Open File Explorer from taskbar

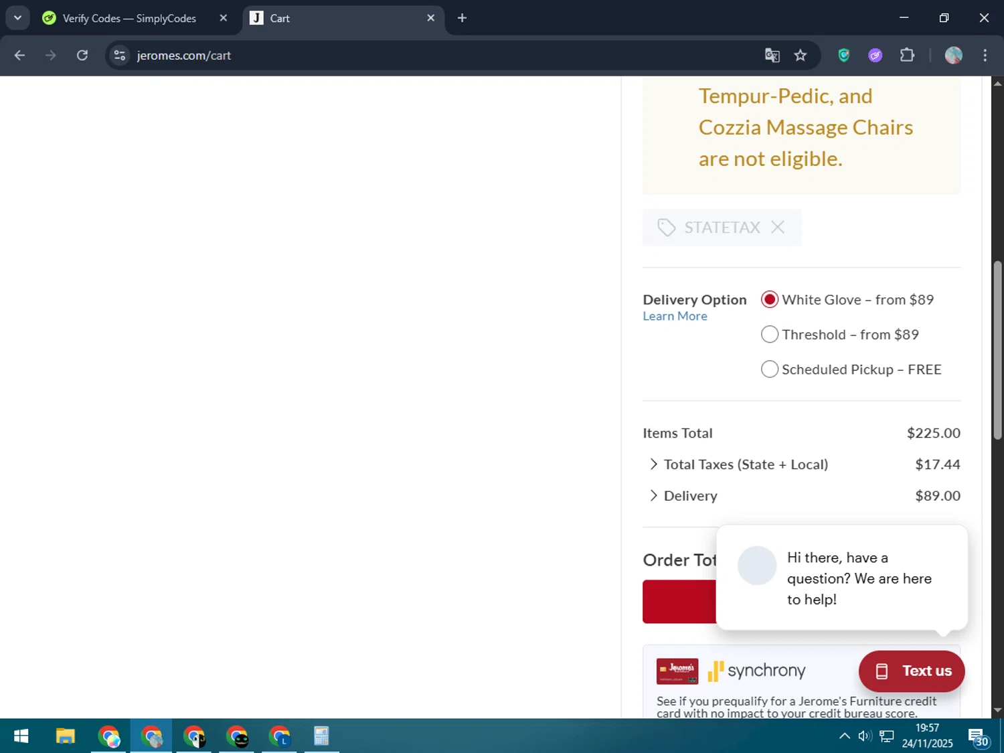pos(65,737)
